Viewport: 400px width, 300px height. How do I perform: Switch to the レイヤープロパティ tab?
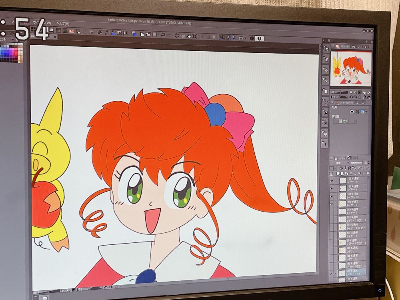[344, 102]
